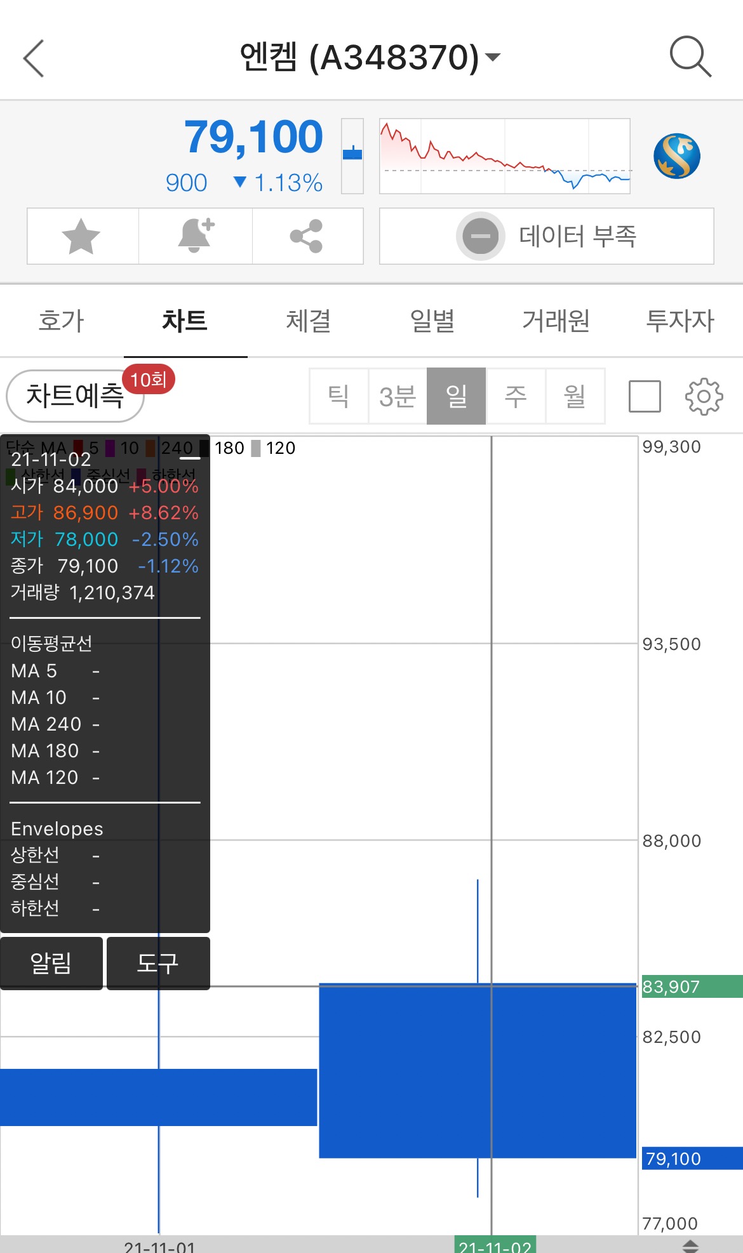The height and width of the screenshot is (1253, 743).
Task: Add stock to favorites with star icon
Action: pyautogui.click(x=82, y=236)
